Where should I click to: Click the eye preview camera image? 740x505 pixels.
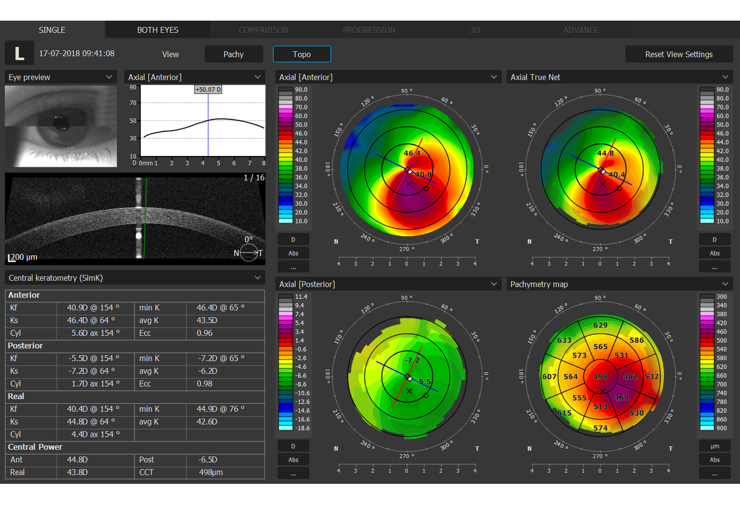(61, 126)
